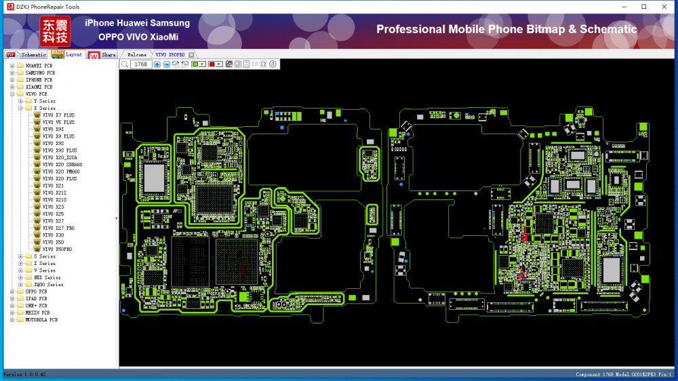
Task: Select VIVO X9S PLUS entry
Action: pos(60,151)
